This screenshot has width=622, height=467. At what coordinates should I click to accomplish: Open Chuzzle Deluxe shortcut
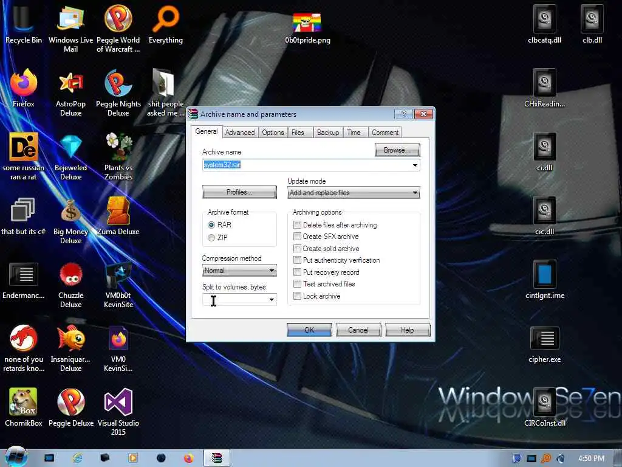pos(70,284)
